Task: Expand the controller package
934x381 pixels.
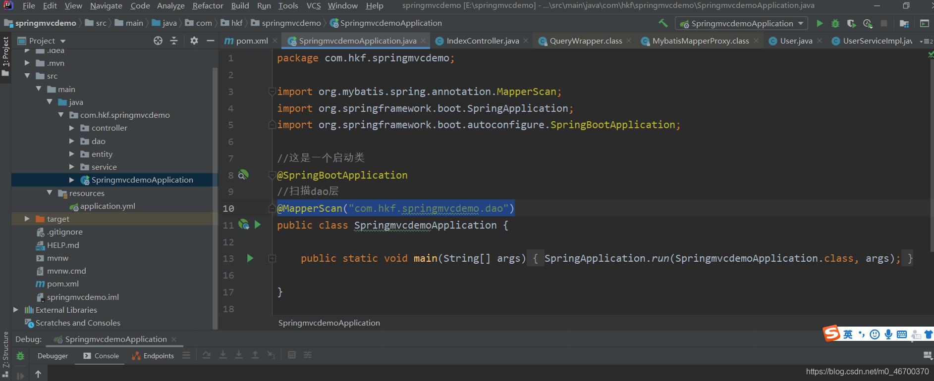Action: coord(72,128)
